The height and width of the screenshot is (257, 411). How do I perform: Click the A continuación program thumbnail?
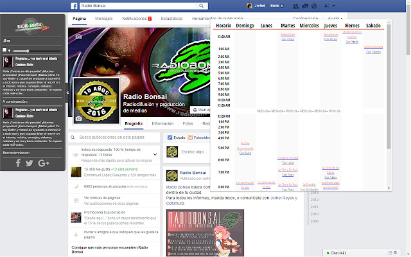[x=8, y=113]
